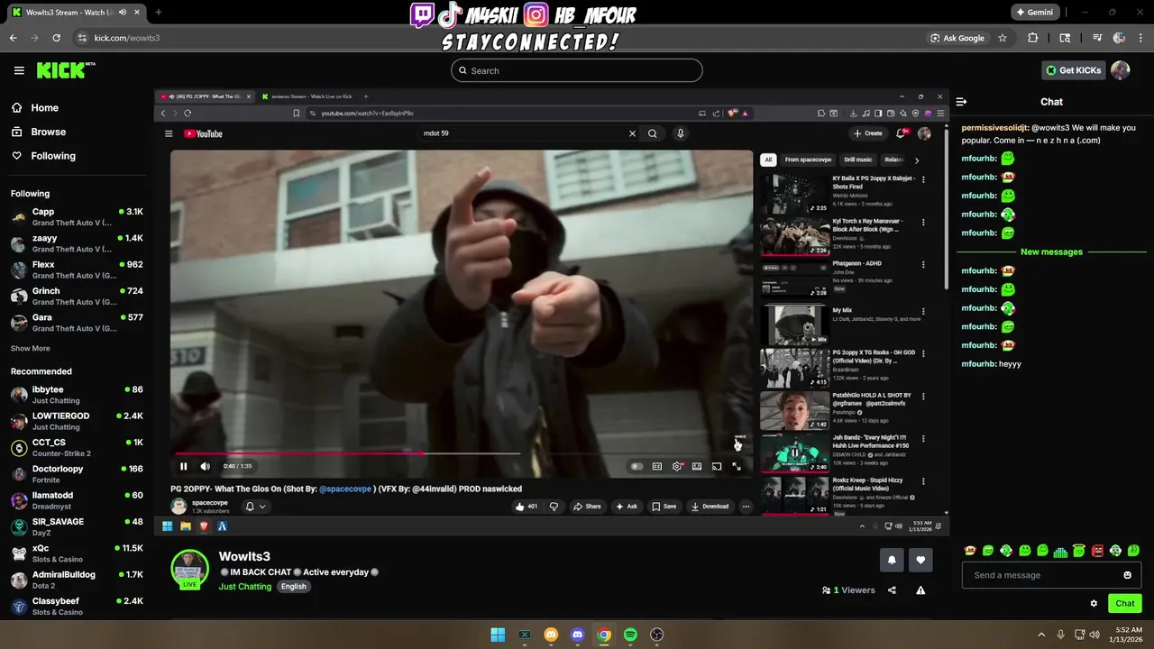Open zaayy's channel in Following list

77,243
